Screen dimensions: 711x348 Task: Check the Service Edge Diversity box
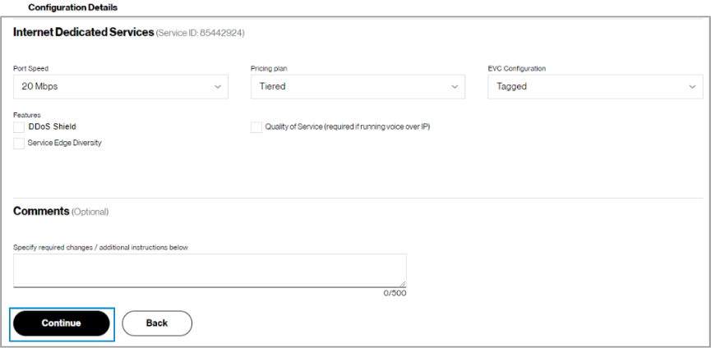[x=19, y=143]
